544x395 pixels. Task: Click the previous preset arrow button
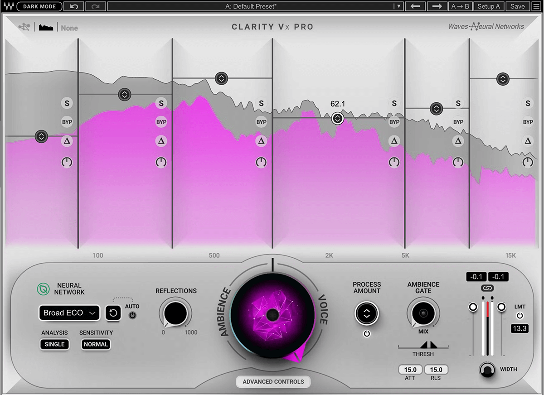point(415,6)
